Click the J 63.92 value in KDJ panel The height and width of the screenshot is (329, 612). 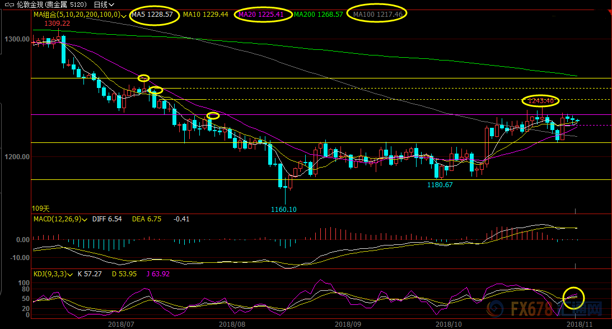(159, 274)
